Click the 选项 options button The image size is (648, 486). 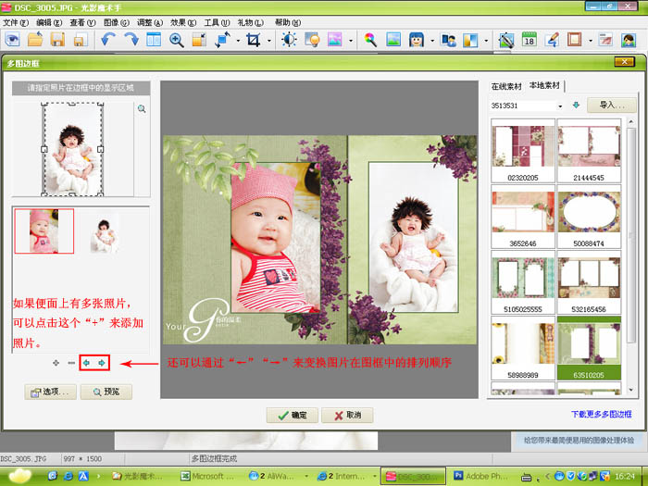(x=50, y=392)
